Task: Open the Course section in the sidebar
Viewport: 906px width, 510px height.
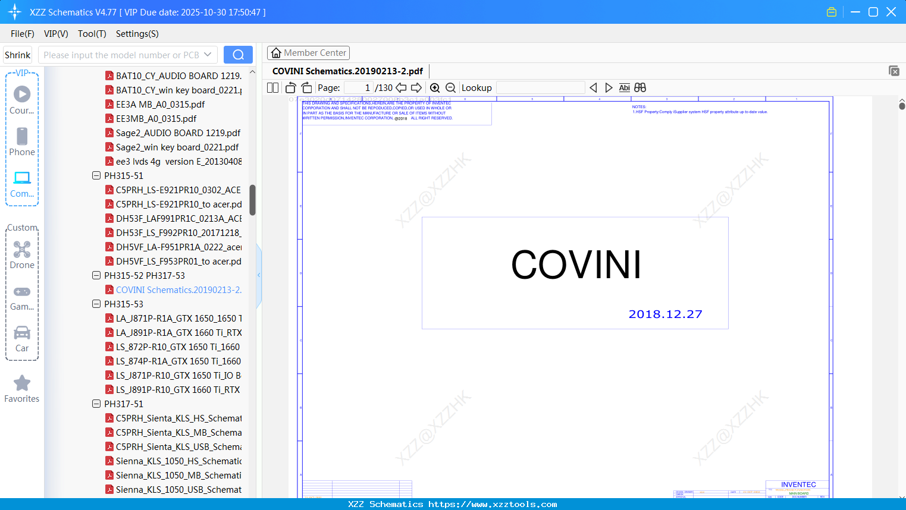Action: coord(22,100)
